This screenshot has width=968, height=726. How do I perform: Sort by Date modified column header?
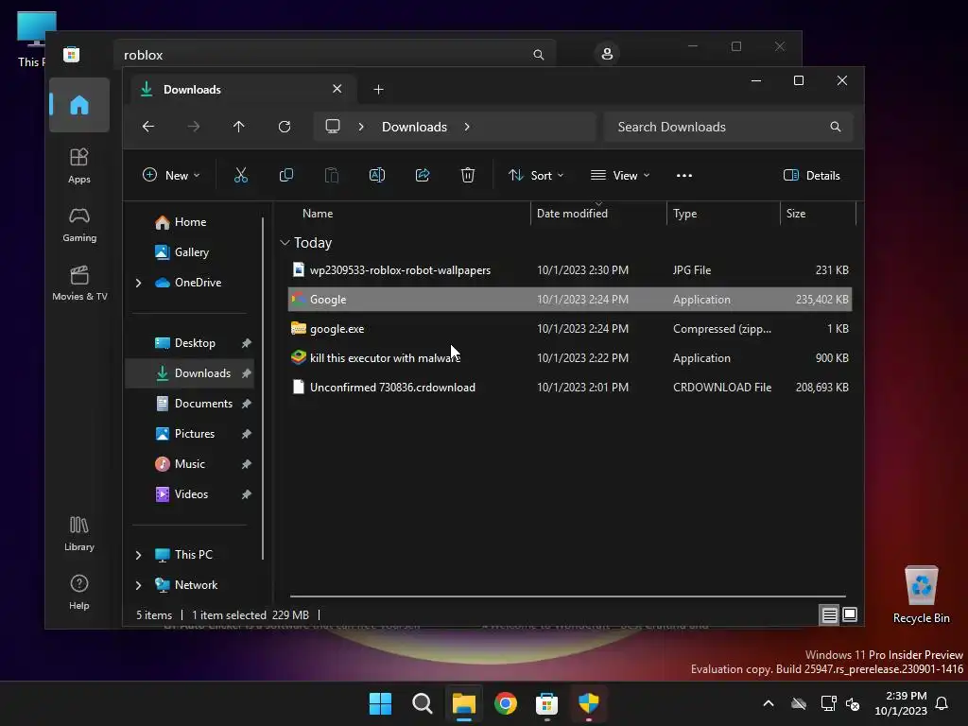coord(572,214)
